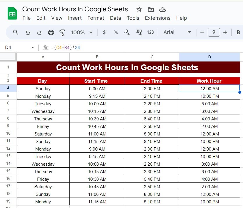The width and height of the screenshot is (243, 208).
Task: Undo the last action
Action: [x=28, y=32]
